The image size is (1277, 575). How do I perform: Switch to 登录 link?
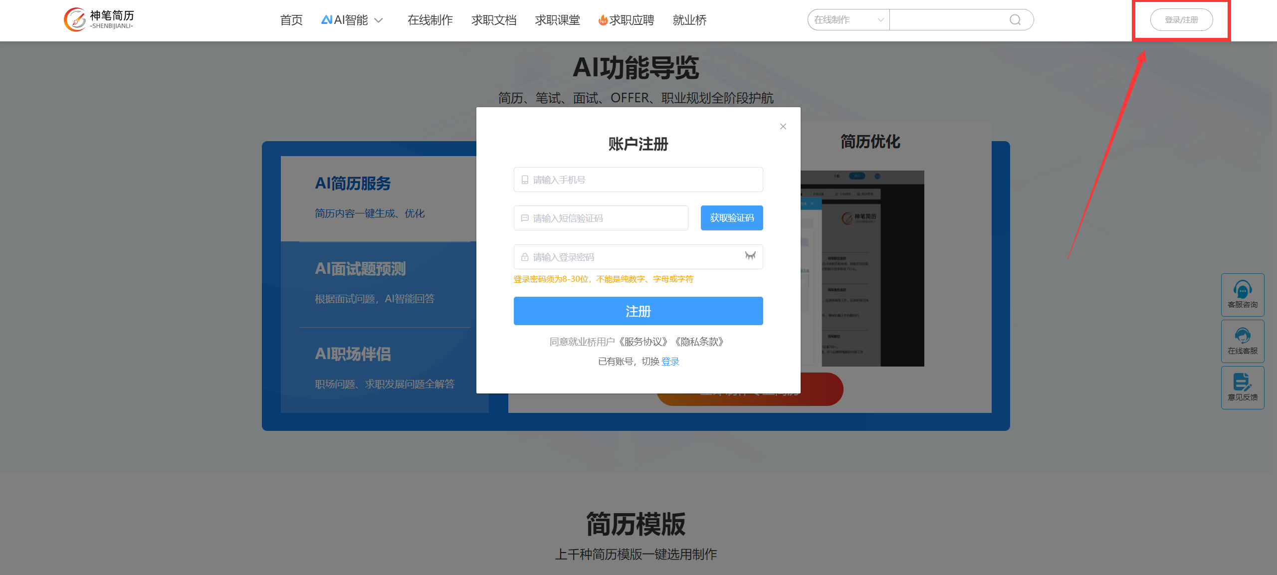tap(670, 362)
